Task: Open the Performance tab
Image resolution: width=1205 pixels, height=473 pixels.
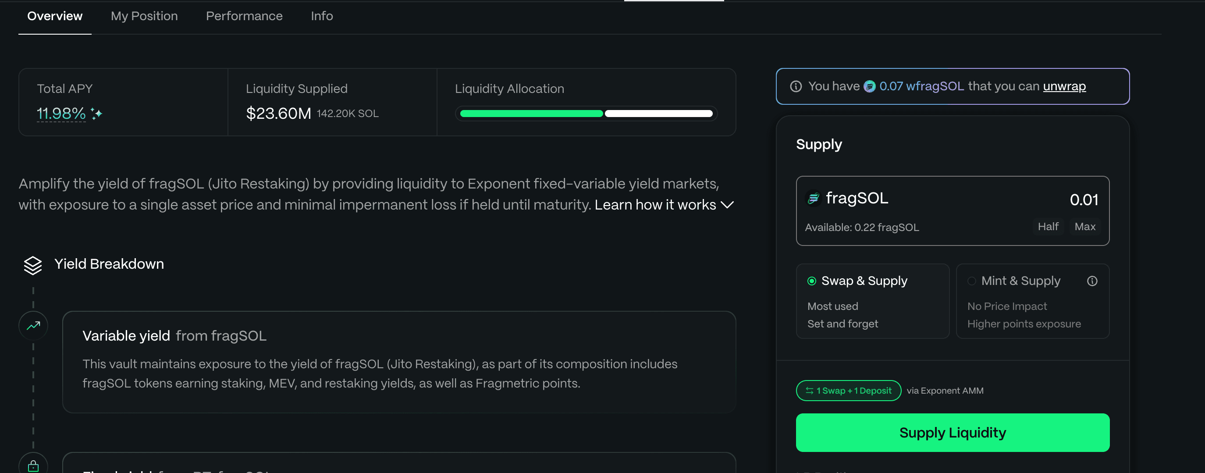Action: point(244,16)
